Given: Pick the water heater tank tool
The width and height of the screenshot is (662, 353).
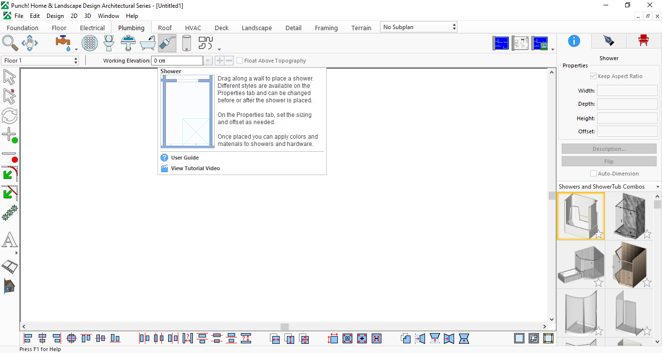Looking at the screenshot, I should coord(187,43).
